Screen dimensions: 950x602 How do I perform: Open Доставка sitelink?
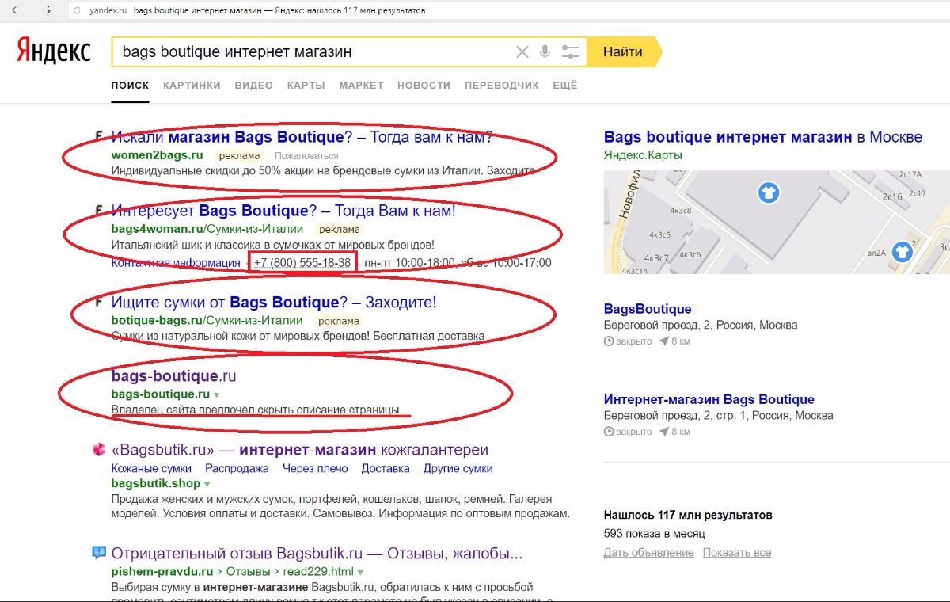[x=386, y=468]
